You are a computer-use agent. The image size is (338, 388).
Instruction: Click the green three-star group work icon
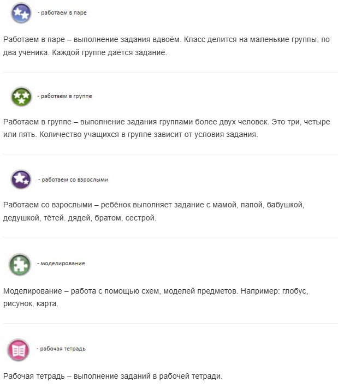coord(21,96)
